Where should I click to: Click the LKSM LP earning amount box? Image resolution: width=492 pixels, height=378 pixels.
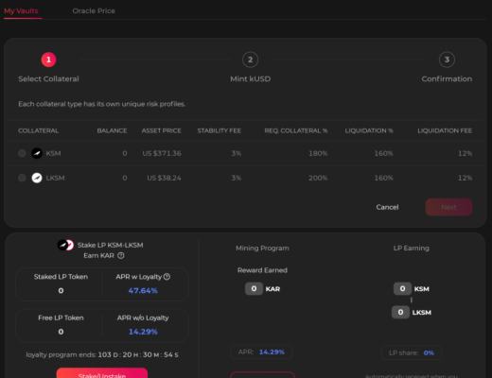(400, 312)
